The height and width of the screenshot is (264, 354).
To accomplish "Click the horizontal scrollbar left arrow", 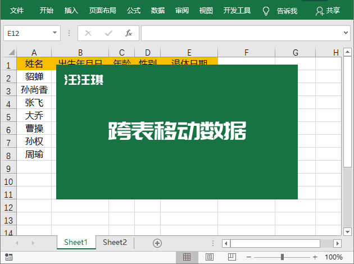I will click(226, 243).
